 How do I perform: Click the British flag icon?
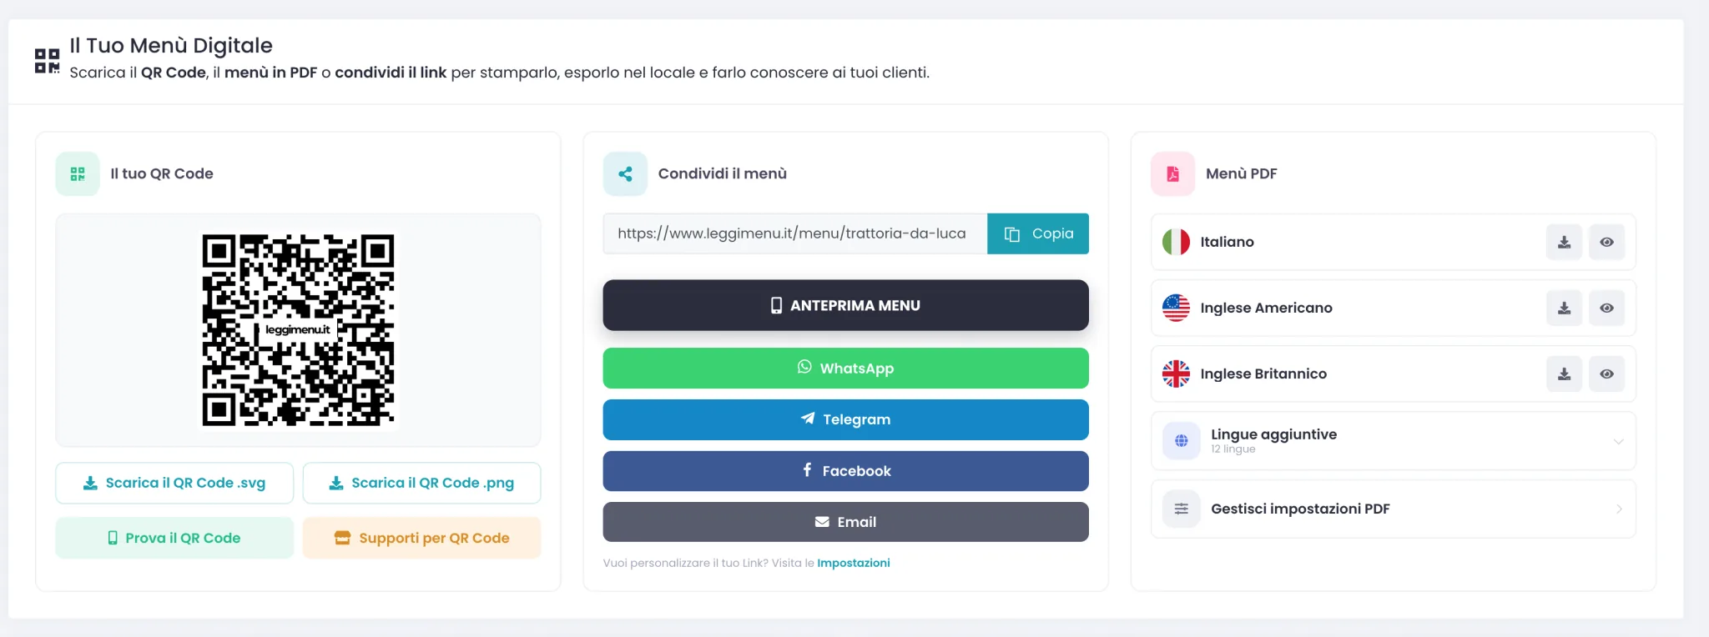tap(1176, 374)
